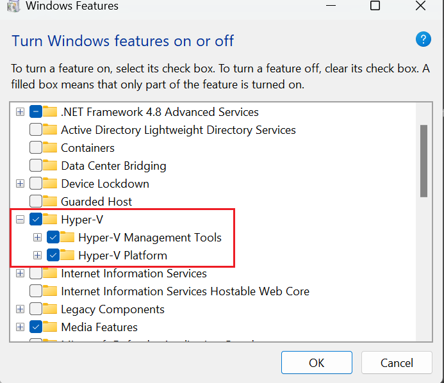
Task: Click the Hyper-V Platform folder icon
Action: [67, 256]
